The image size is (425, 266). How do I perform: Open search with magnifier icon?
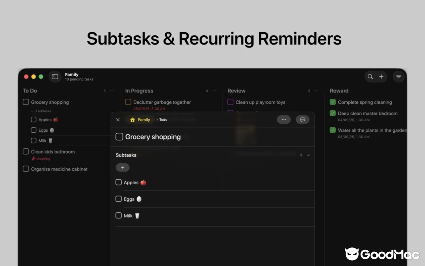[370, 77]
